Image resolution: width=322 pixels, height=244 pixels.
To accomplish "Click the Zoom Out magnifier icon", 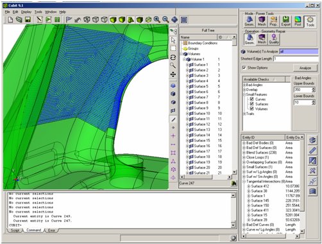I will tap(165, 20).
